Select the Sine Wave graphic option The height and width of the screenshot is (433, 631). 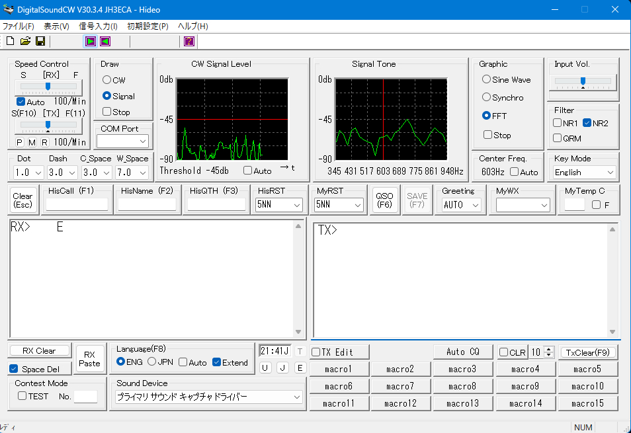coord(487,79)
